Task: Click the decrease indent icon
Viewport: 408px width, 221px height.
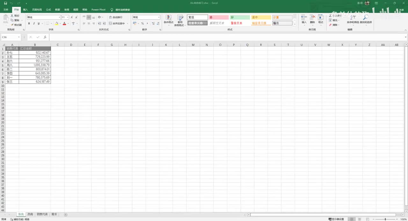Action: coord(100,23)
